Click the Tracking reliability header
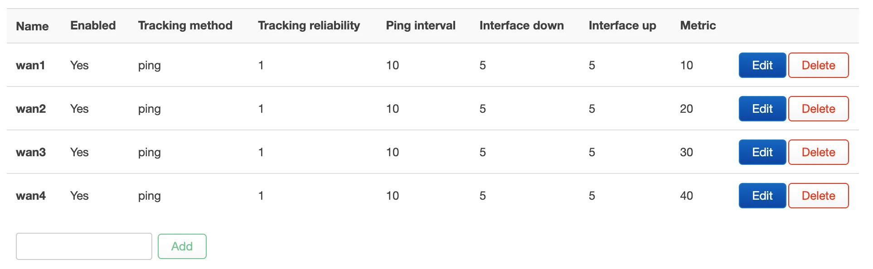The width and height of the screenshot is (873, 269). (309, 26)
